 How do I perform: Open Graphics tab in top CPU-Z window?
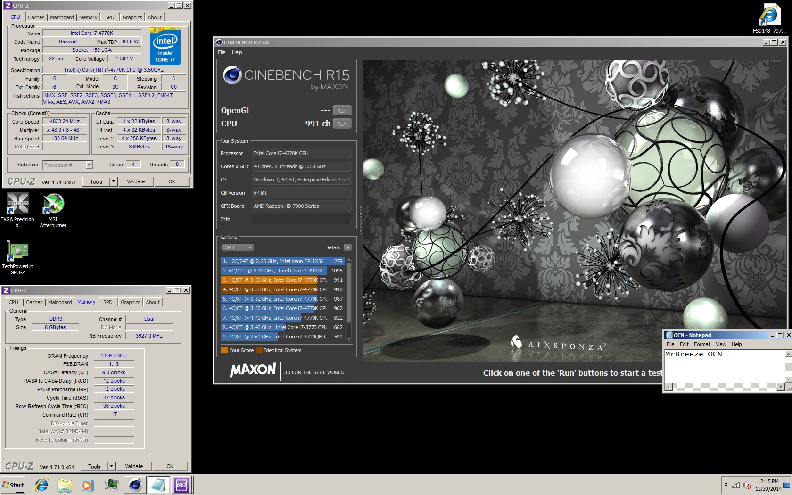coord(132,17)
